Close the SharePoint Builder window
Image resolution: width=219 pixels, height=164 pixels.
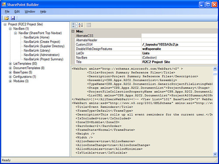click(214, 4)
